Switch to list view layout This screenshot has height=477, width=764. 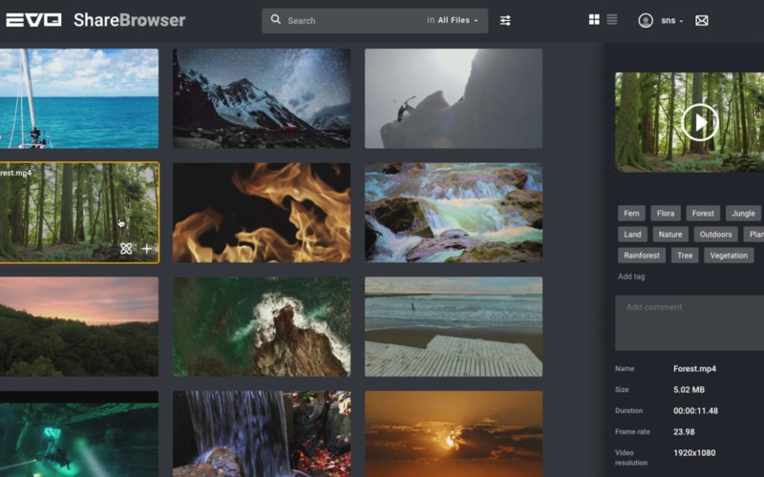612,20
